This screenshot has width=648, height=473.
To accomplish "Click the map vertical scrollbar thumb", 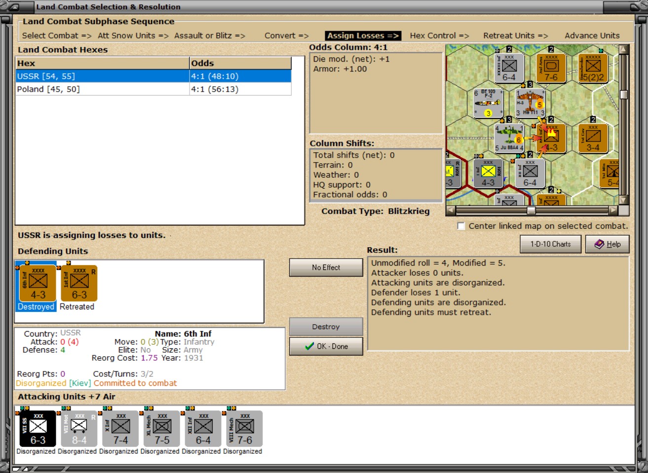I will coord(624,95).
